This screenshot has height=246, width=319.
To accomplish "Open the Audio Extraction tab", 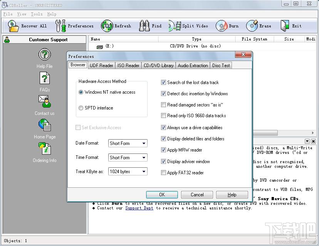I will [193, 66].
